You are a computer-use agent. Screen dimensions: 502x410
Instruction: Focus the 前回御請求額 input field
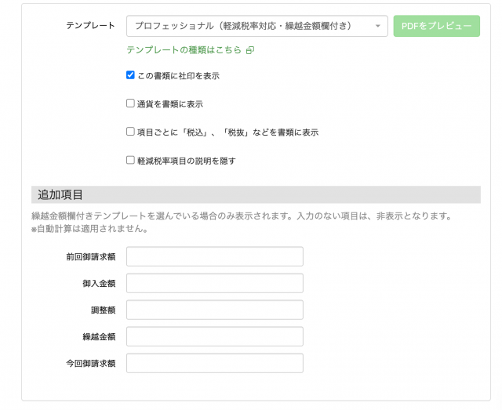(214, 256)
